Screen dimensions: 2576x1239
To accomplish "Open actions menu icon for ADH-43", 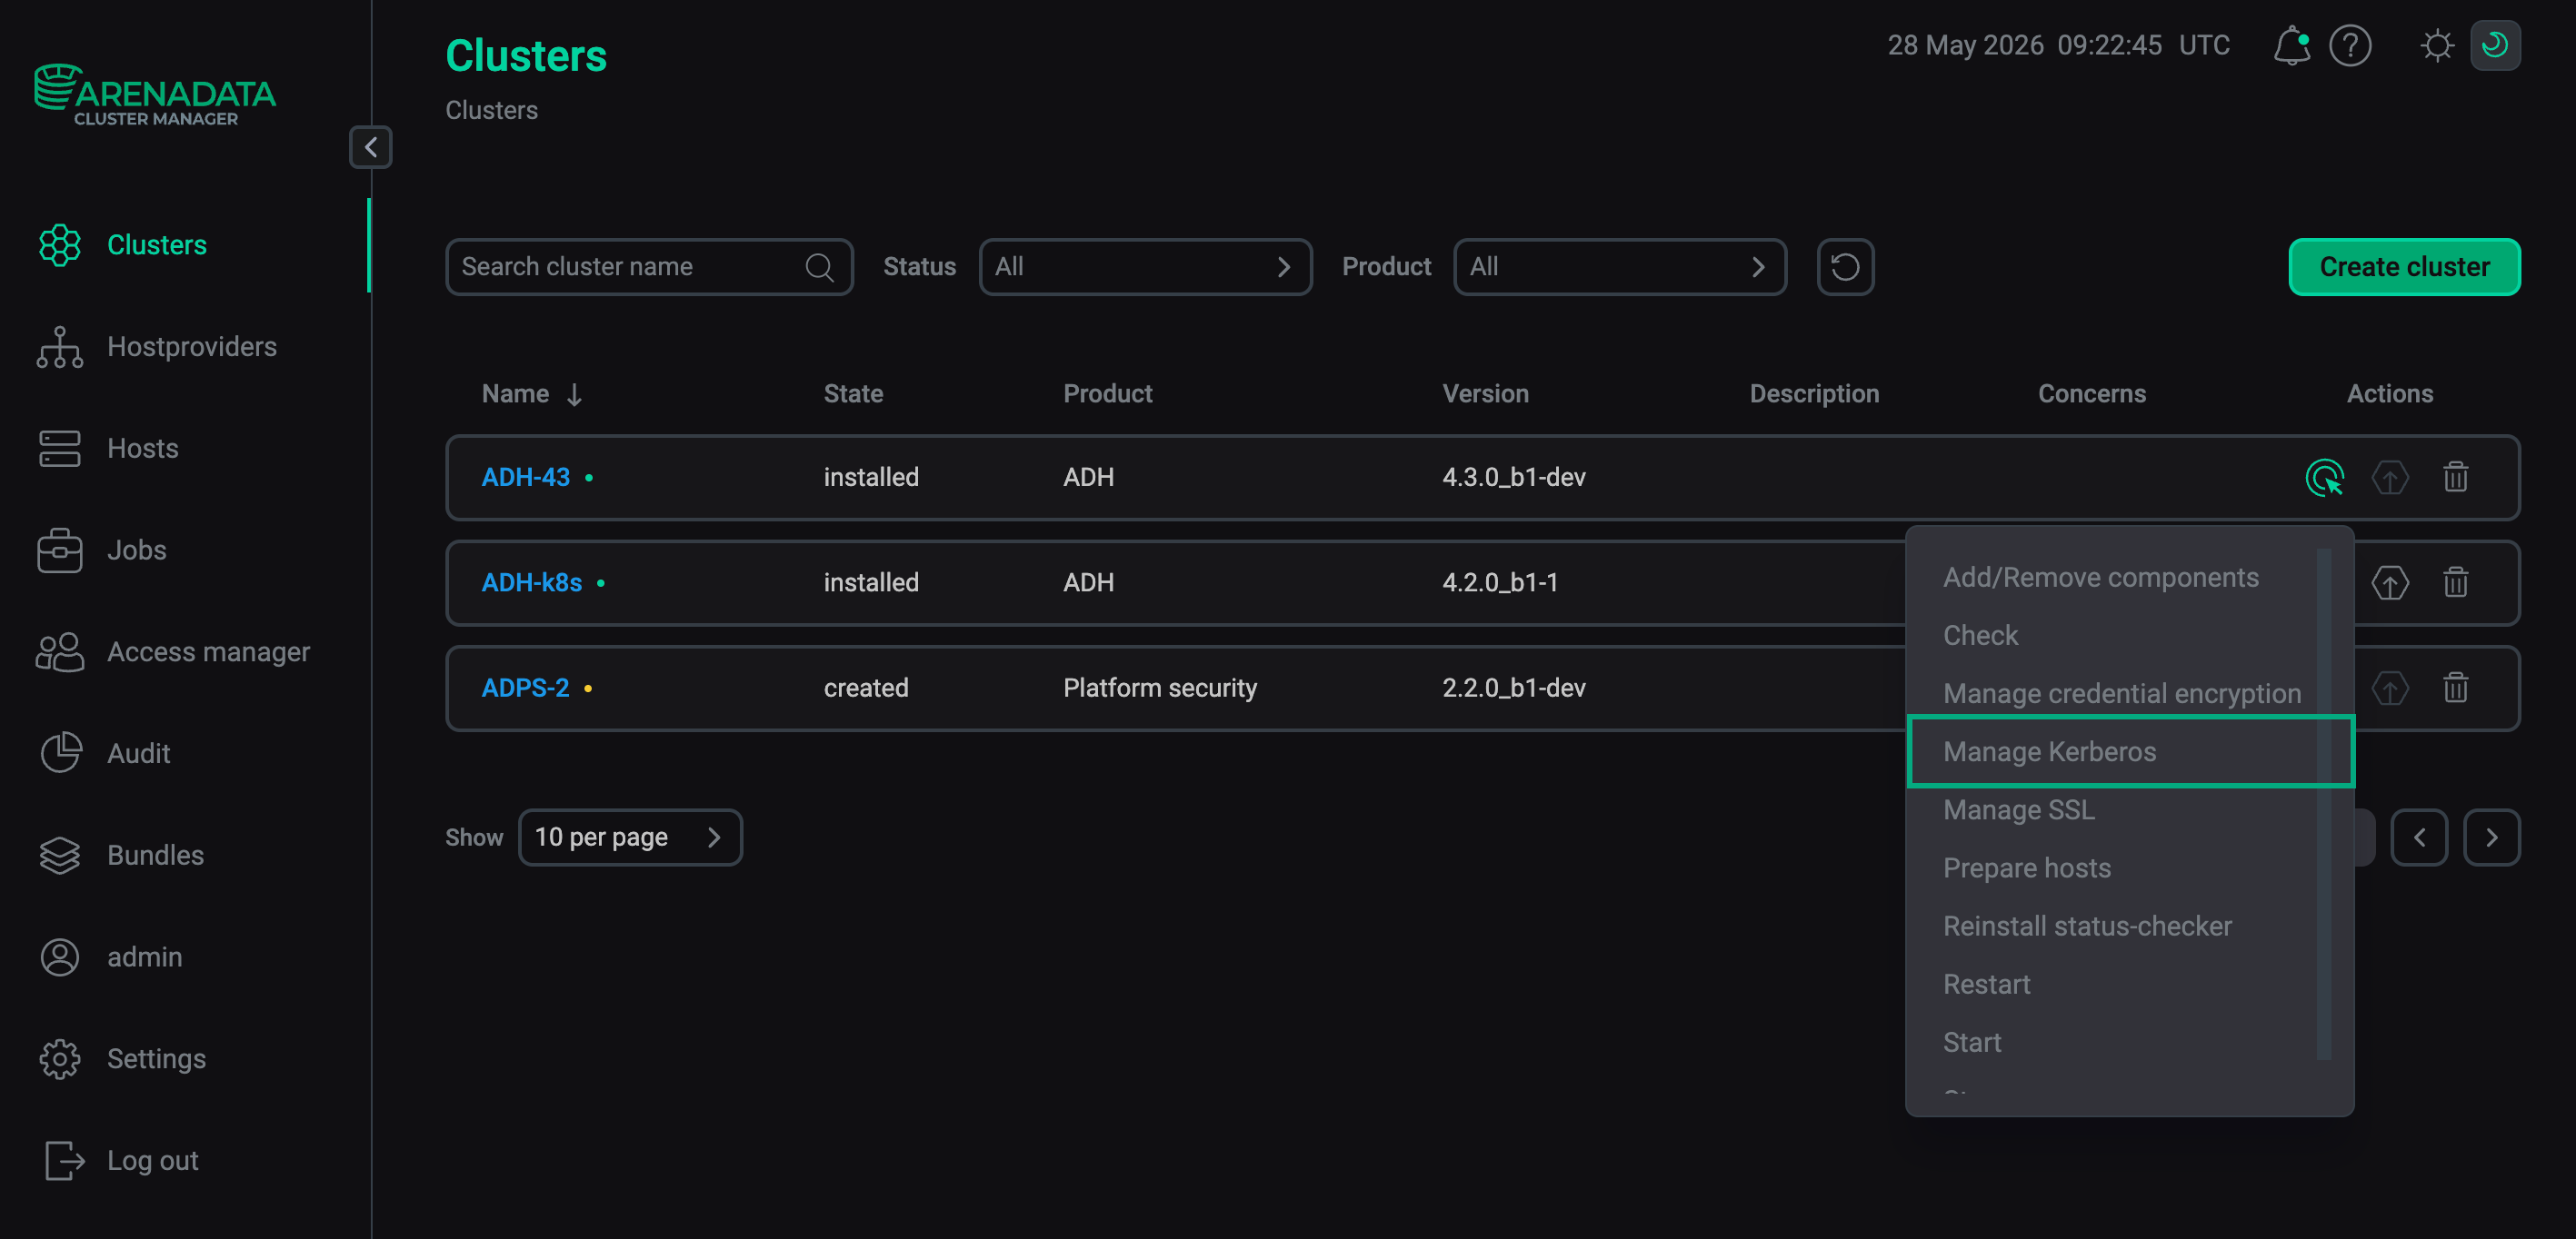I will coord(2324,478).
